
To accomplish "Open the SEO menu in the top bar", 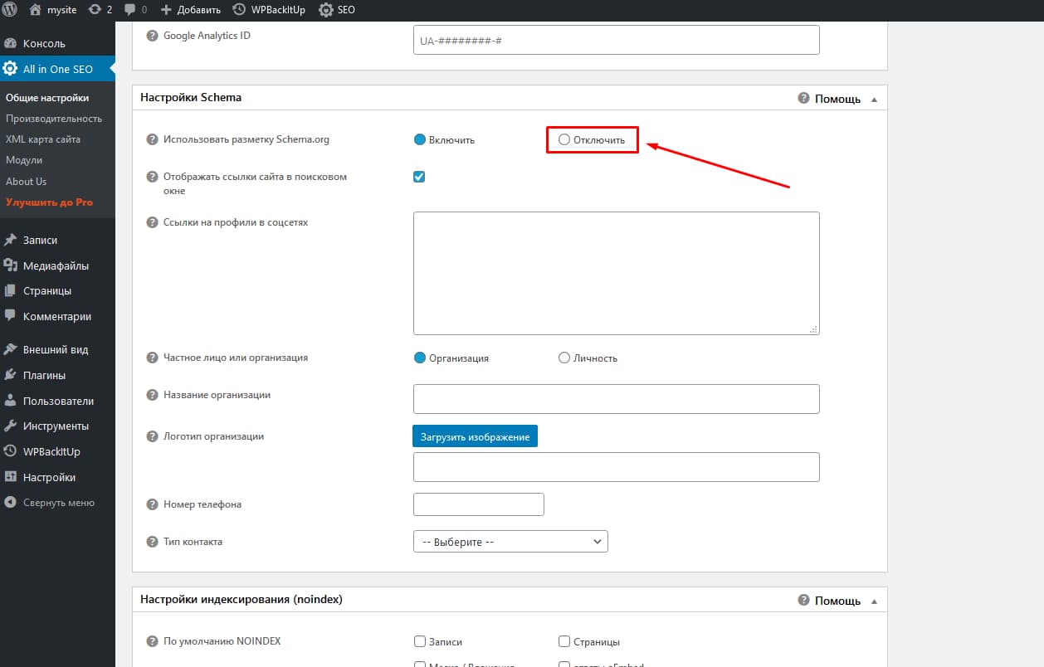I will [336, 10].
